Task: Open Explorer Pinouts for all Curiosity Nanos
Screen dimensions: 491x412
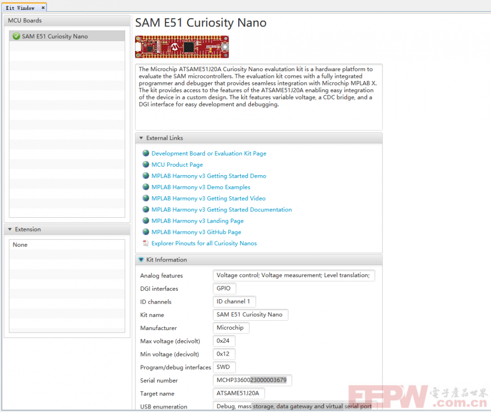Action: (x=204, y=243)
